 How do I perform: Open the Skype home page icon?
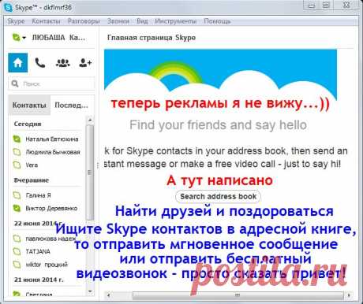[17, 62]
